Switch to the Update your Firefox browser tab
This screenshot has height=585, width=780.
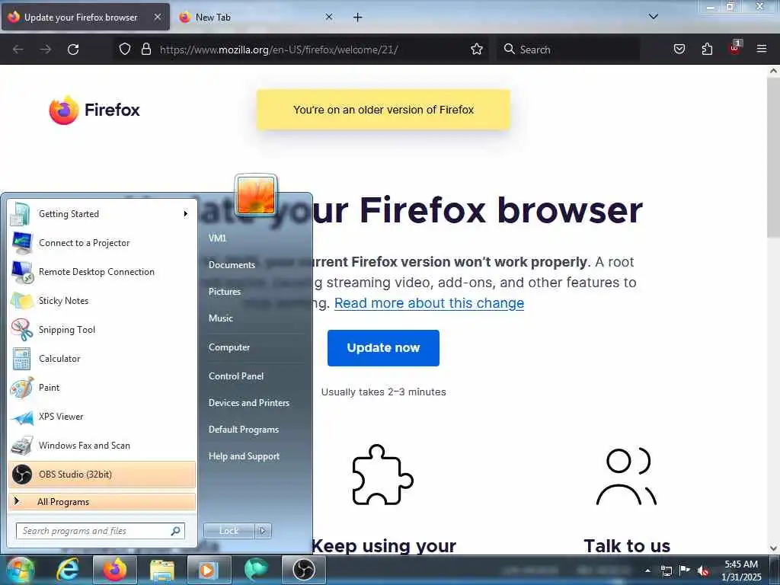pyautogui.click(x=85, y=17)
